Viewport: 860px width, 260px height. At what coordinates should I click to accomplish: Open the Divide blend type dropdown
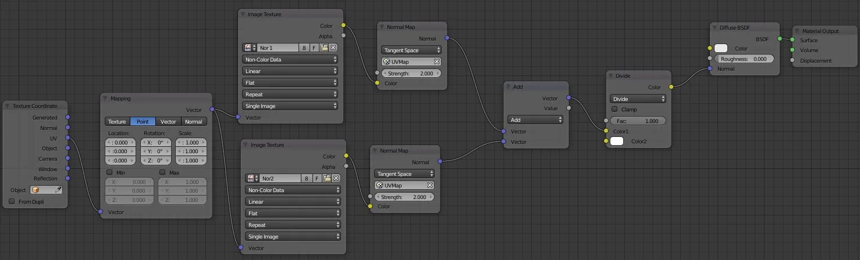click(x=638, y=99)
